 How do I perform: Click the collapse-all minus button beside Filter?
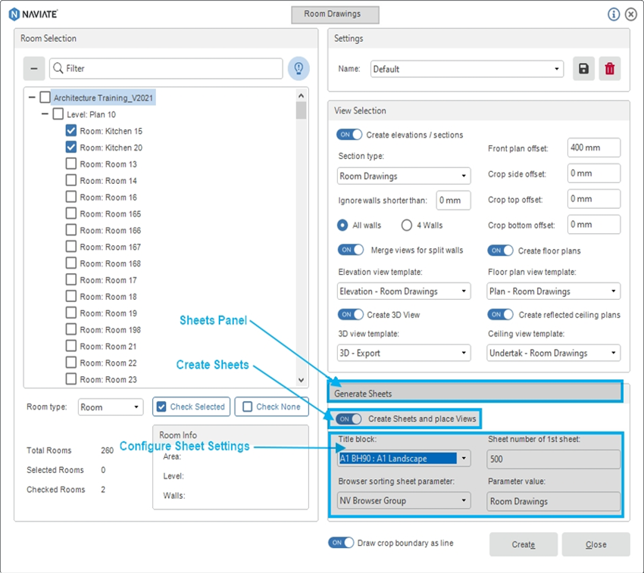34,69
